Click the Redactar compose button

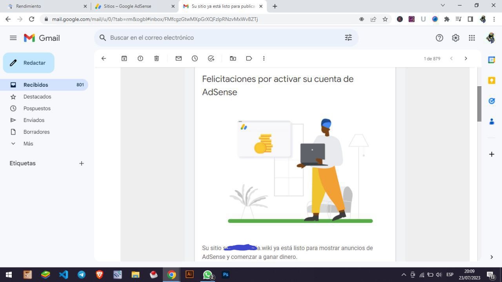pos(29,63)
